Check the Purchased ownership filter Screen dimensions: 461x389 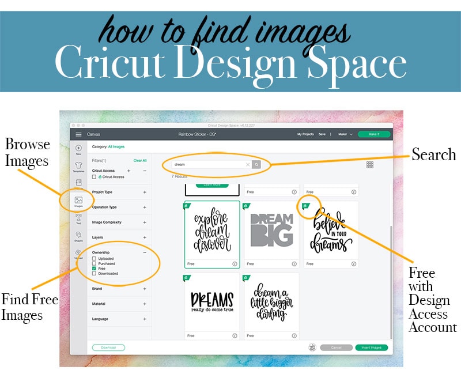94,263
